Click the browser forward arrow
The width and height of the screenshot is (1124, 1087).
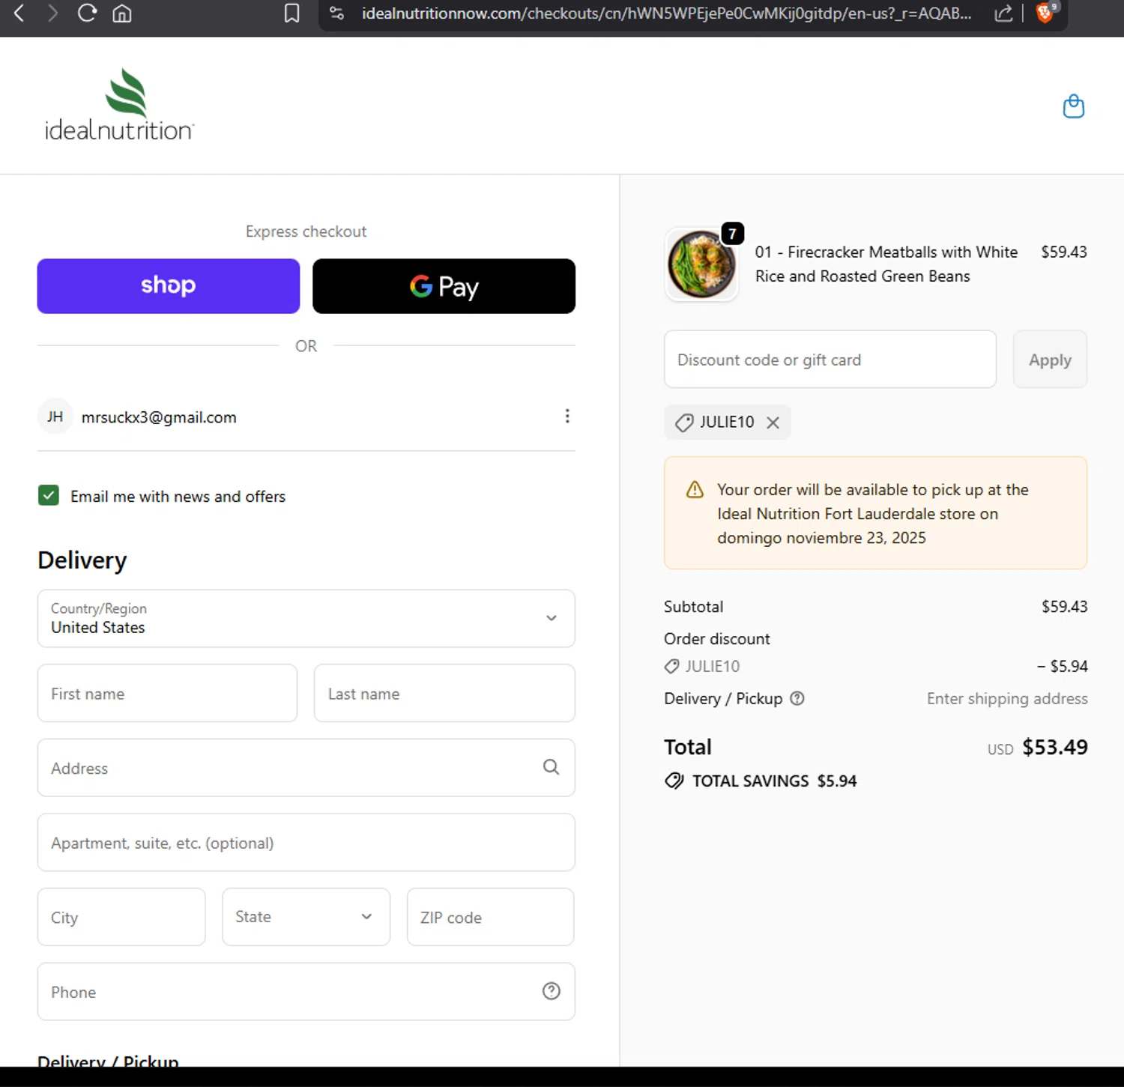click(52, 13)
